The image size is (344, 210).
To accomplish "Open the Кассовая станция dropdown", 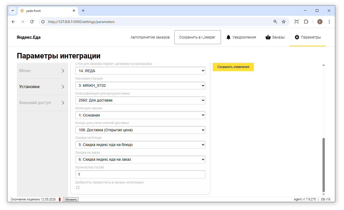I will [x=140, y=85].
